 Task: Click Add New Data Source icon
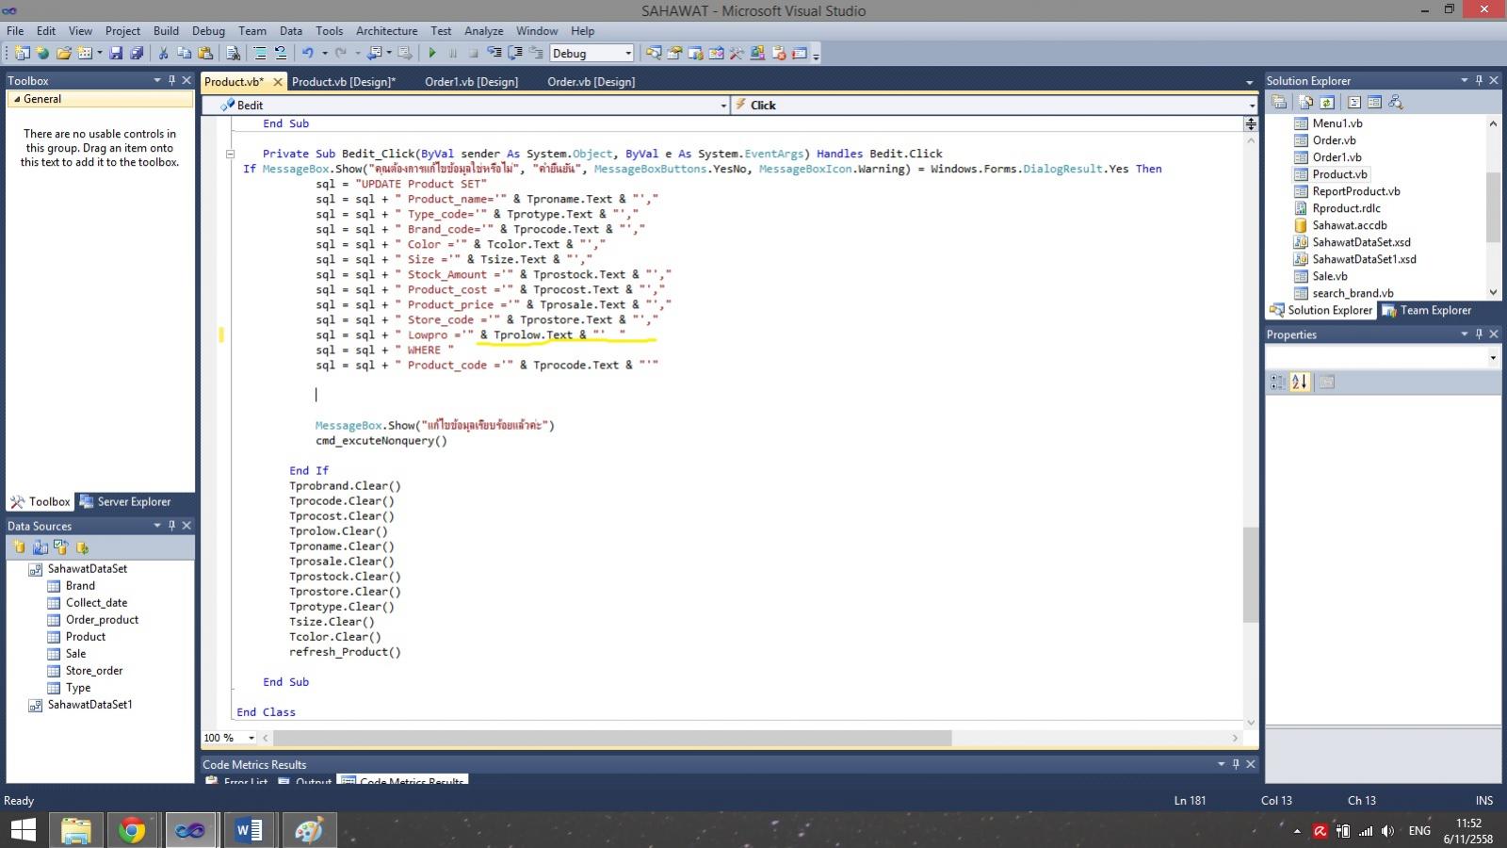pos(19,547)
